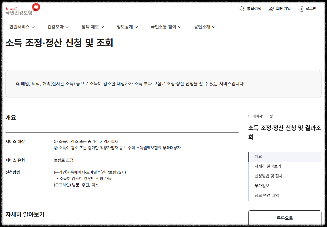Click the 목록으로 button
The image size is (327, 227).
click(x=285, y=218)
